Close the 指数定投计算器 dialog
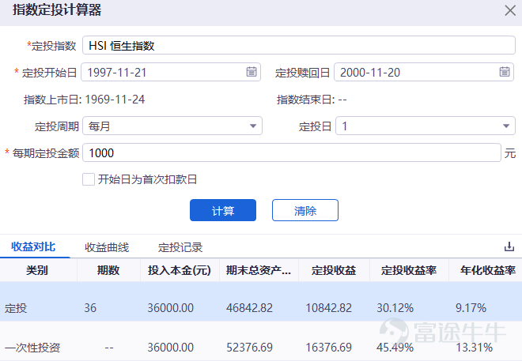Viewport: 522px width, 361px height. [x=510, y=10]
